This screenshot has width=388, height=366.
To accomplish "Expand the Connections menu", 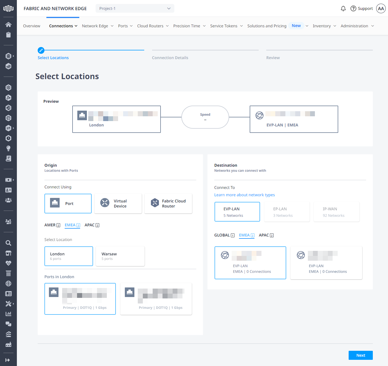I will (63, 26).
